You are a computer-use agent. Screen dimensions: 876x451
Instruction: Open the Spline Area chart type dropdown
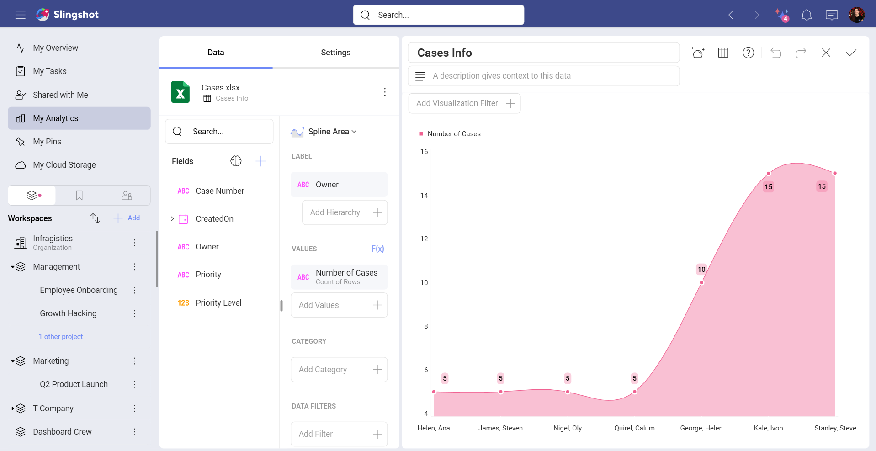324,132
